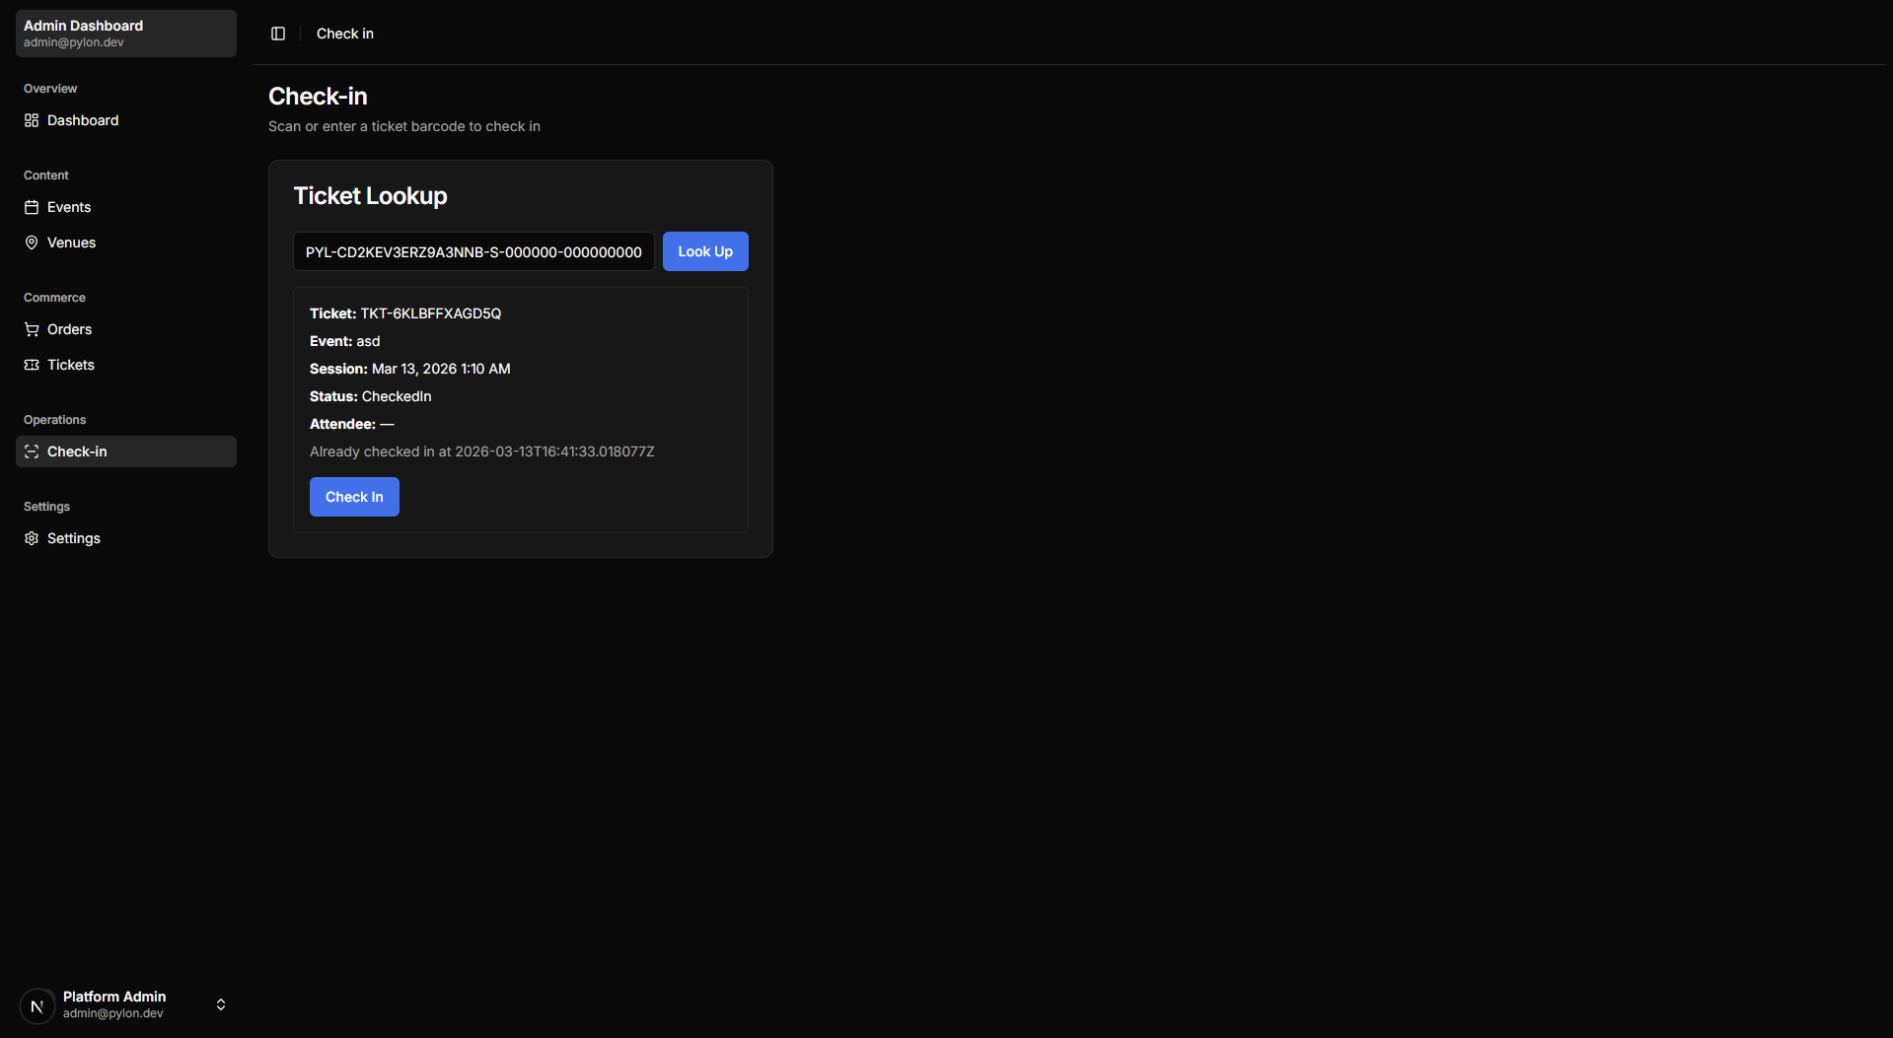This screenshot has height=1038, width=1893.
Task: Click the Events calendar icon
Action: (x=32, y=207)
